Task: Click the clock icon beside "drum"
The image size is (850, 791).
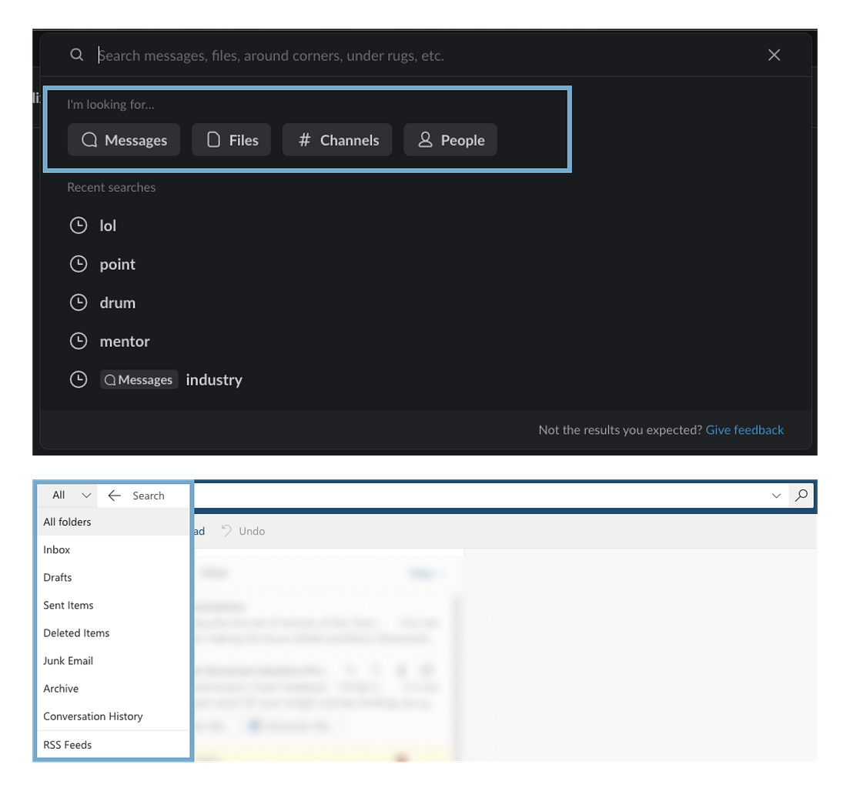Action: pyautogui.click(x=78, y=302)
